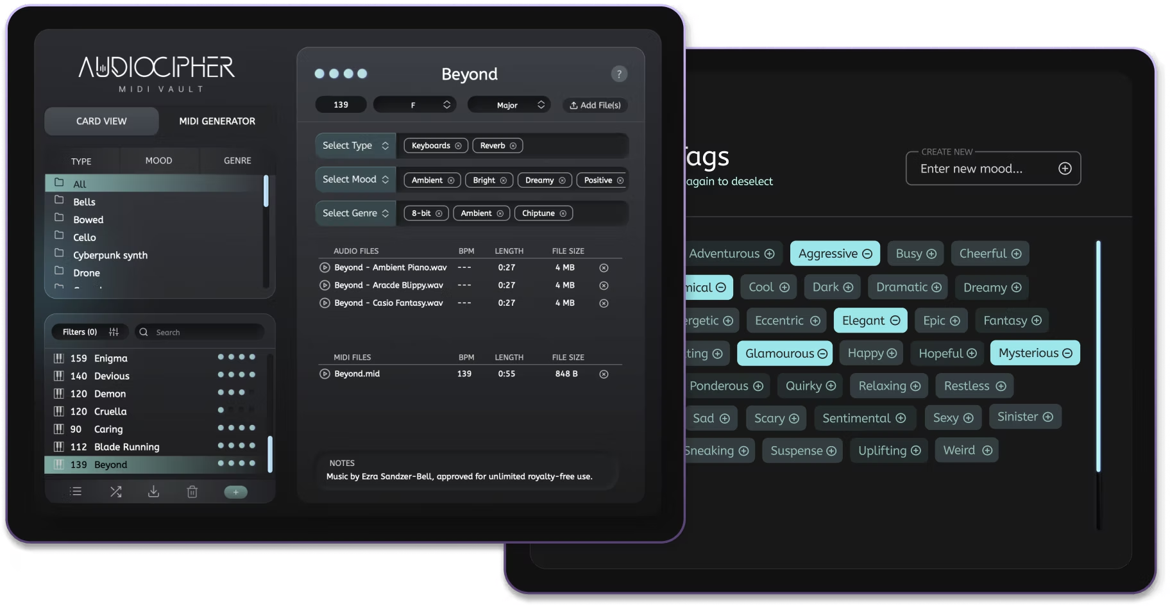This screenshot has width=1170, height=607.
Task: Deselect the Mysterious mood tag
Action: 1034,353
